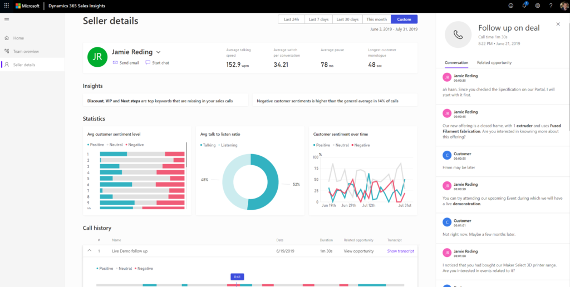Click the View opportunity link in call history

tap(358, 251)
